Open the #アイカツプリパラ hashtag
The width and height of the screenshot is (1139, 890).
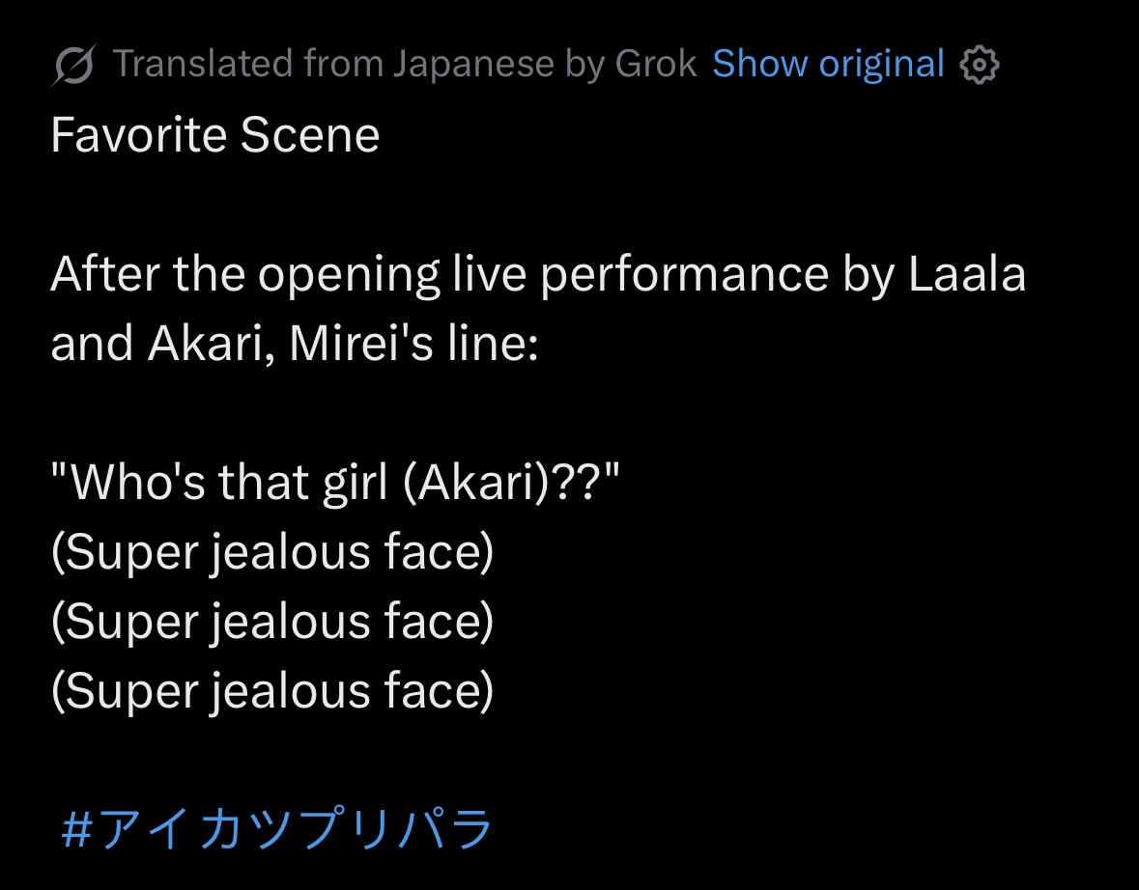(277, 829)
